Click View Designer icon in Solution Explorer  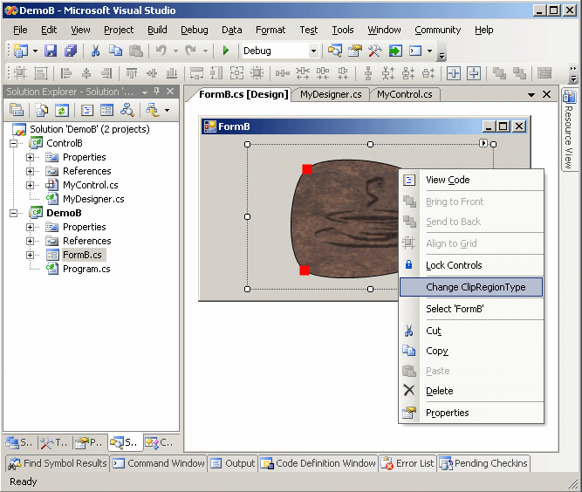click(107, 110)
